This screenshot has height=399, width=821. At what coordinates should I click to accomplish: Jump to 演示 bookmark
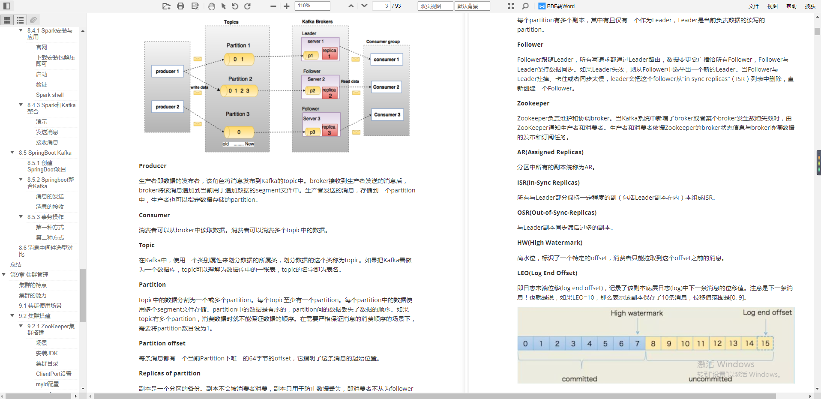(x=42, y=122)
